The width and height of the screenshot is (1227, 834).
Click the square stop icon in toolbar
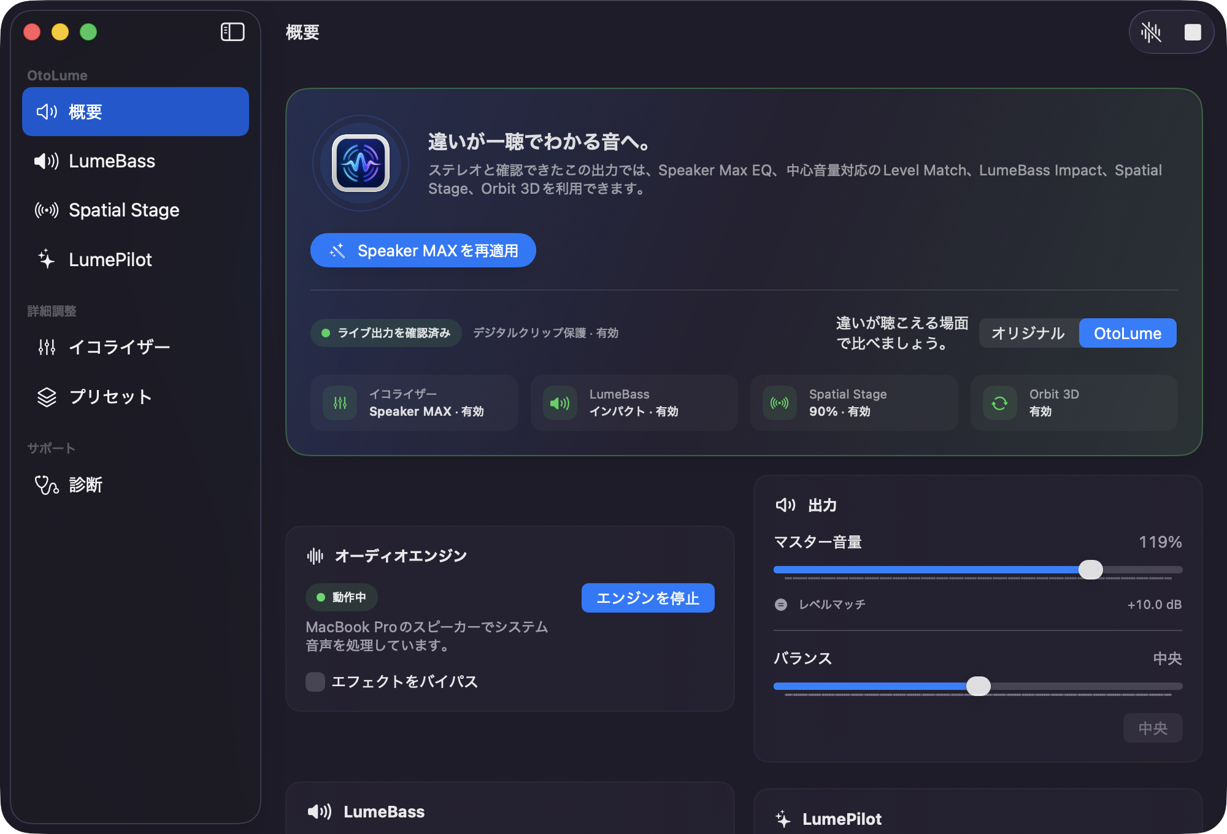point(1193,32)
